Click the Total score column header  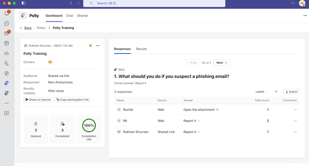[261, 101]
